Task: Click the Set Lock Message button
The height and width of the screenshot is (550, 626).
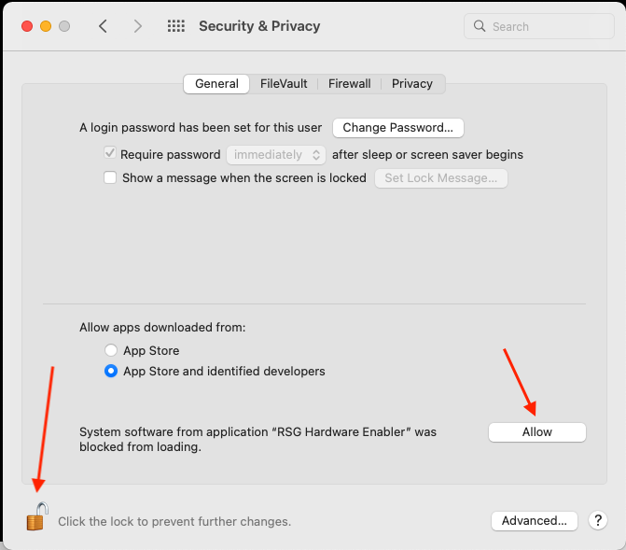Action: [441, 177]
